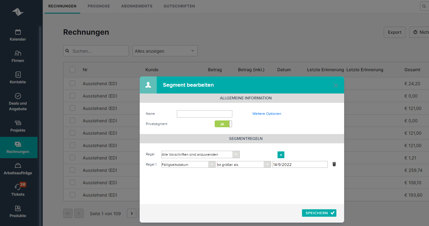Click the Kunde column header
Image resolution: width=429 pixels, height=226 pixels.
tap(152, 70)
